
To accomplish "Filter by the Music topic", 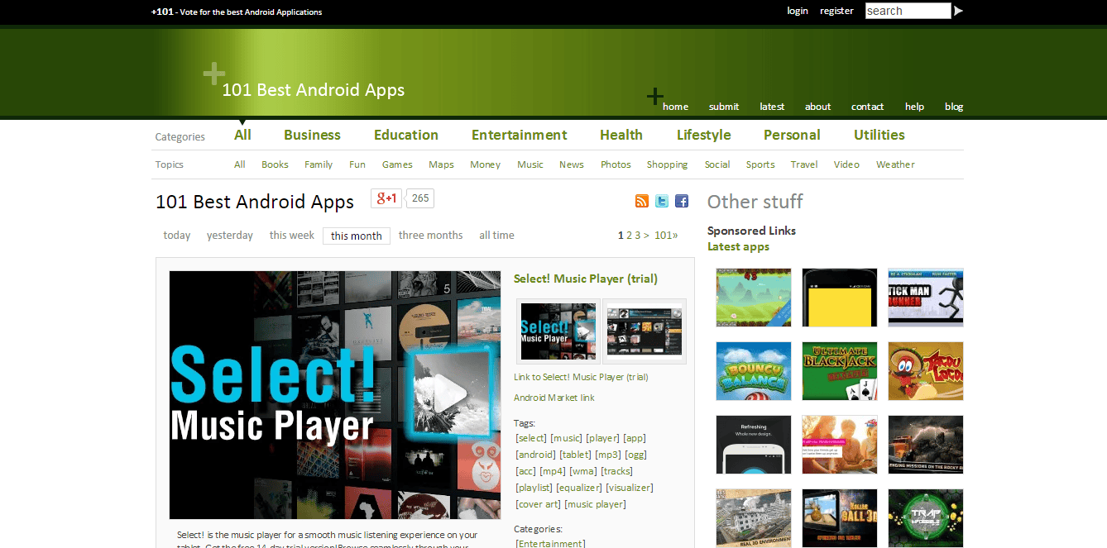I will 530,164.
